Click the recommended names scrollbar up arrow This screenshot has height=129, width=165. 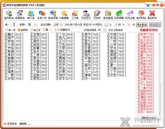point(159,34)
